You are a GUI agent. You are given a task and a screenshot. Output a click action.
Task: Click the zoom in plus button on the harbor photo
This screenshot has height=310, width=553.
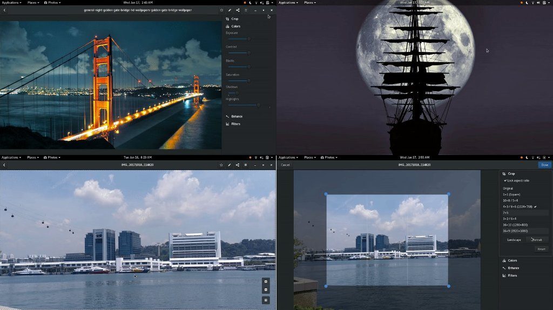(266, 281)
